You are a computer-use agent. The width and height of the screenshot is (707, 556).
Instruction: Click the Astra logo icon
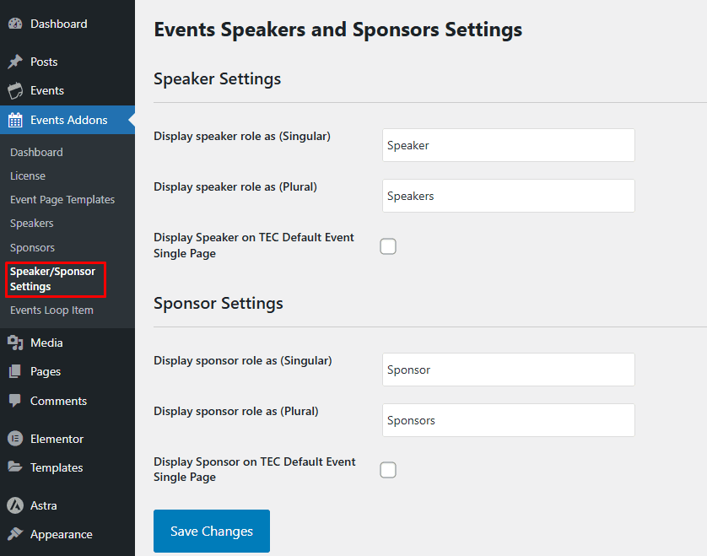click(15, 505)
